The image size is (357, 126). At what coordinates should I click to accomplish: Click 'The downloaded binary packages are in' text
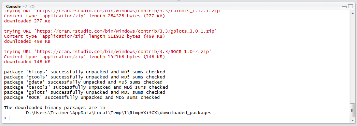[54, 108]
